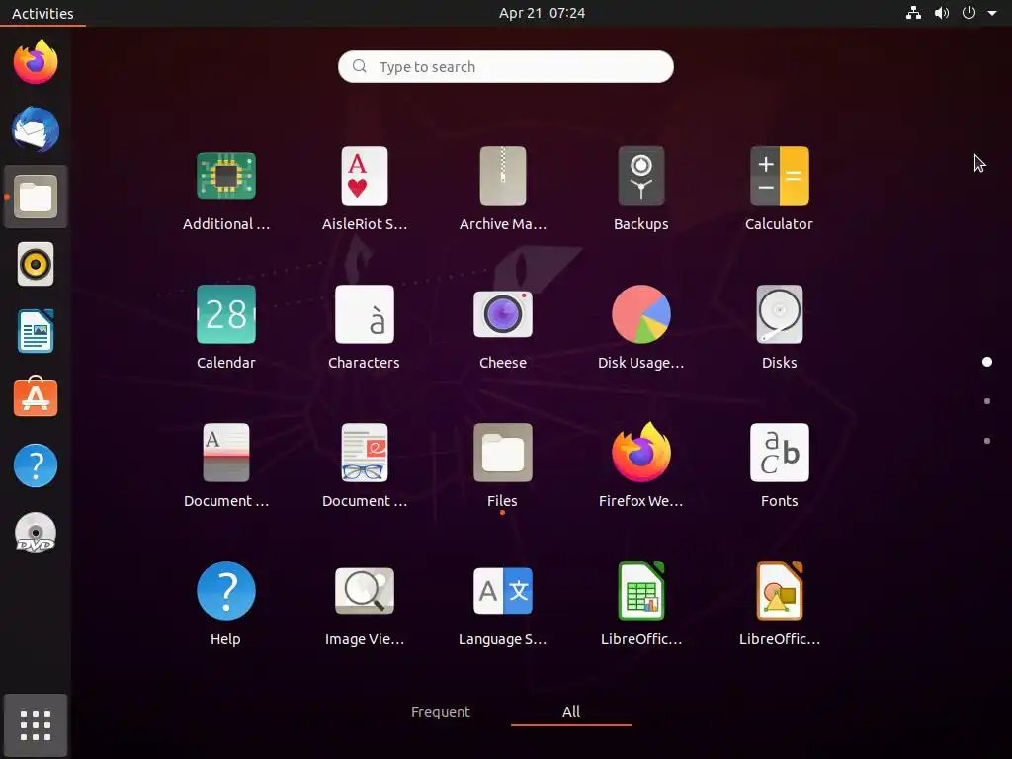The image size is (1012, 759).
Task: Launch the Backups app
Action: click(640, 176)
